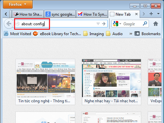Switch to the How To Syn... tab
Screen dimensions: 164x123
(92, 14)
